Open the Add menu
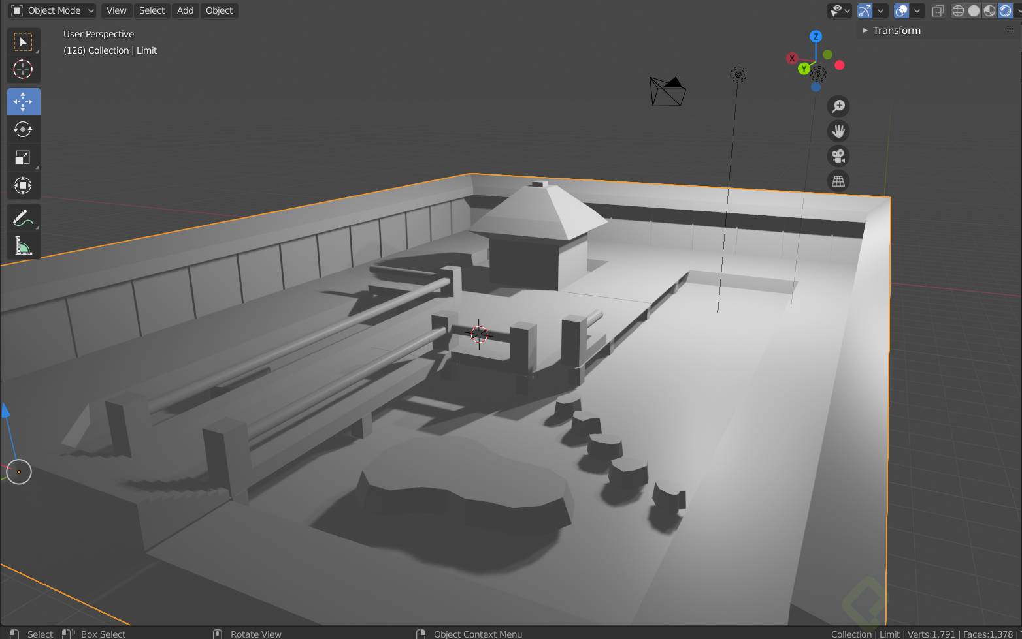Image resolution: width=1022 pixels, height=639 pixels. pos(186,10)
